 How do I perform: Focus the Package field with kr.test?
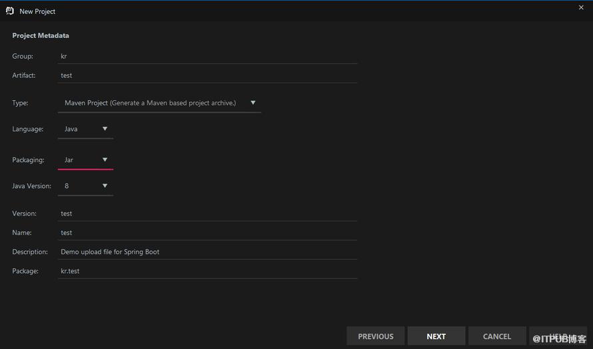click(x=207, y=271)
